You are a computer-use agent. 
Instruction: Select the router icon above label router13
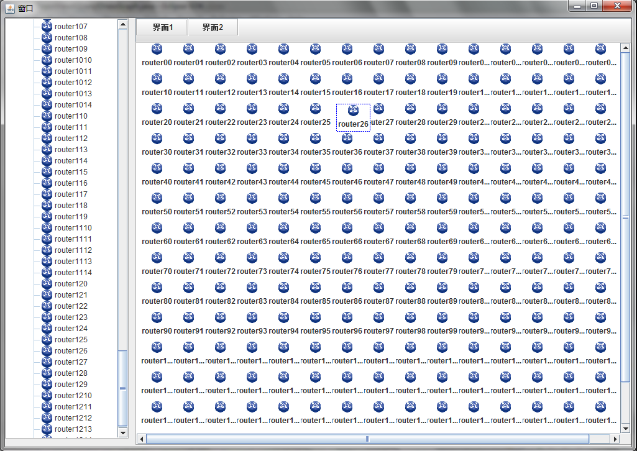click(x=252, y=79)
